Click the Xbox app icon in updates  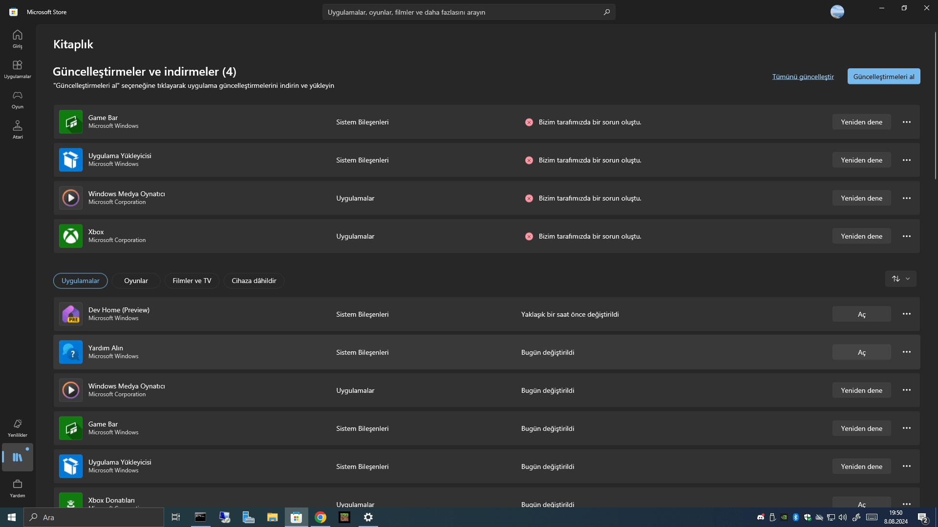(x=71, y=236)
